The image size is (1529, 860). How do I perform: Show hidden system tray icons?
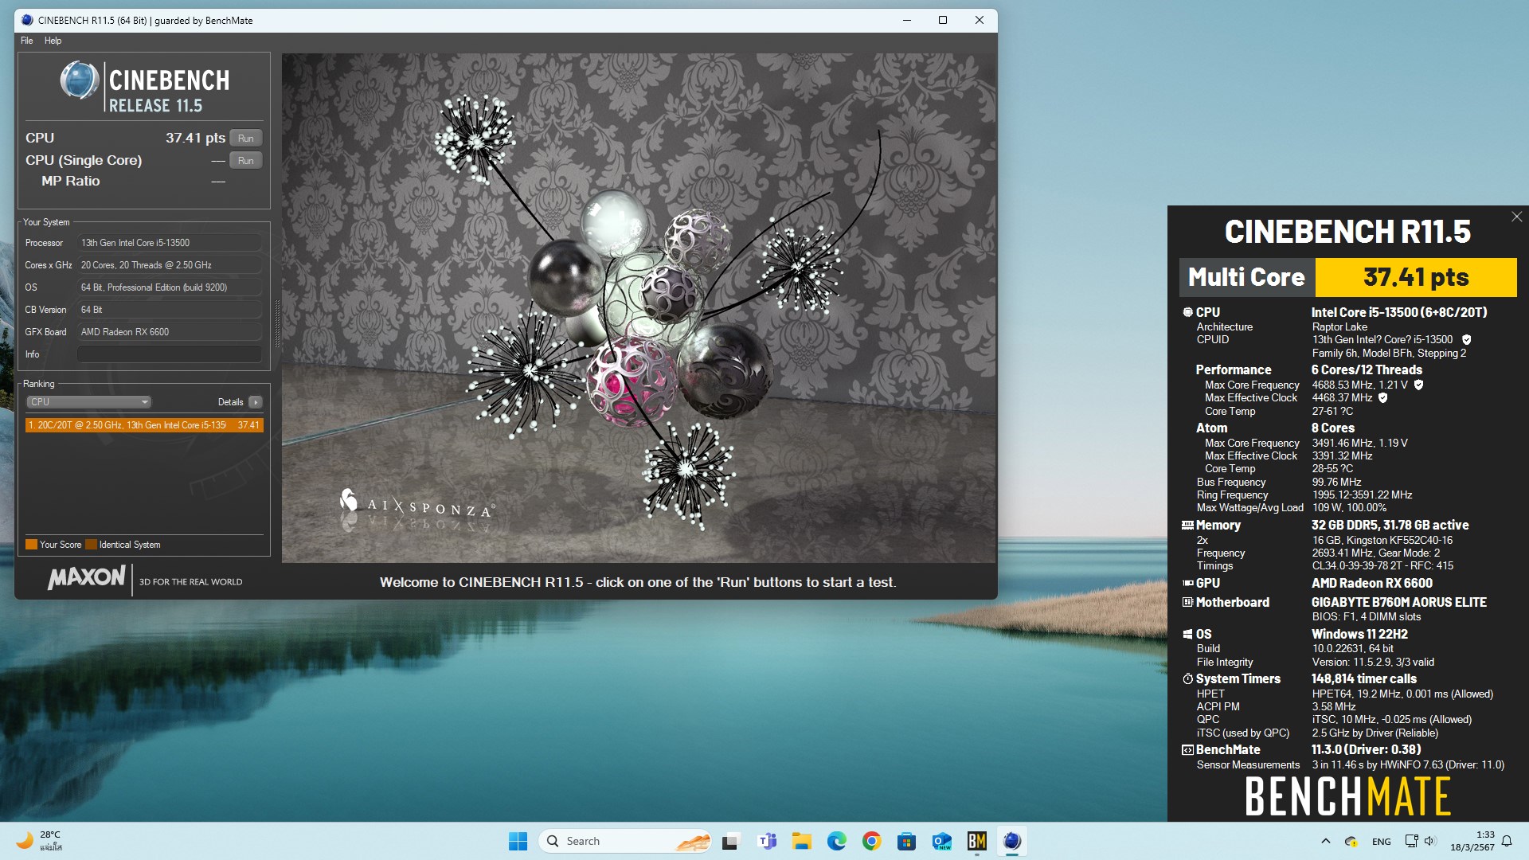pos(1325,841)
